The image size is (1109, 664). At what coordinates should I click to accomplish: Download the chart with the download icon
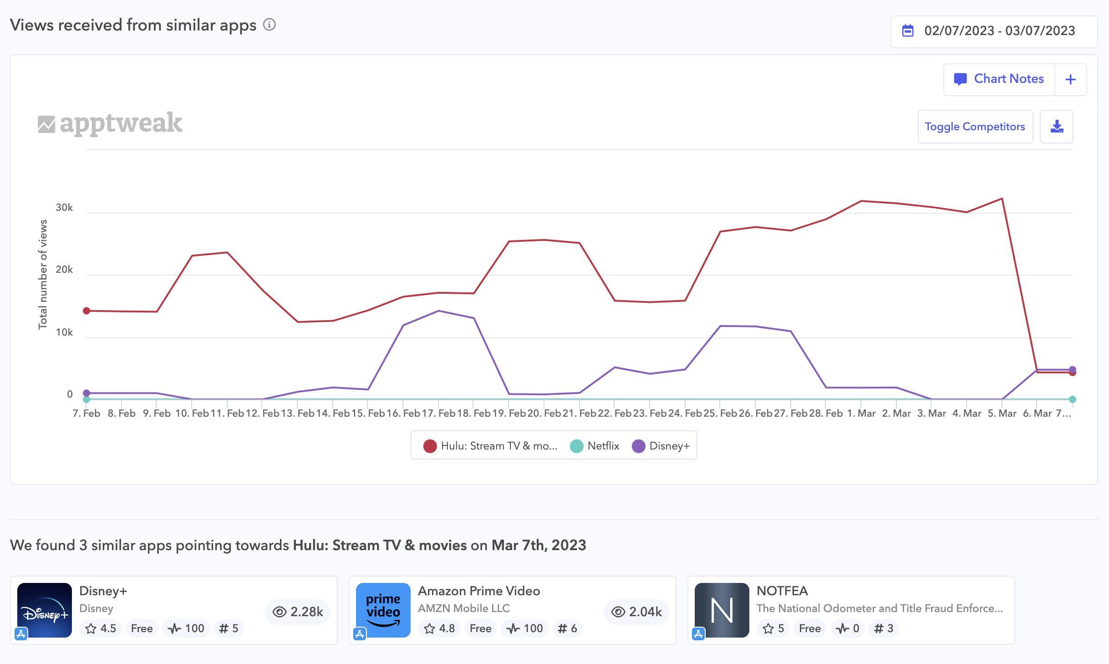pyautogui.click(x=1056, y=127)
